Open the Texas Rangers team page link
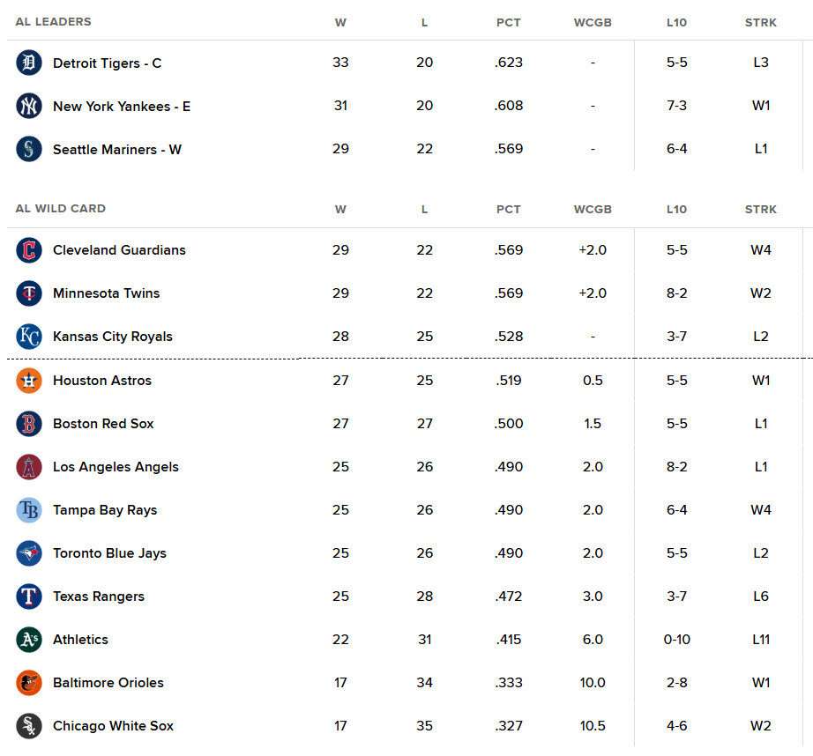The width and height of the screenshot is (813, 756). pyautogui.click(x=99, y=597)
